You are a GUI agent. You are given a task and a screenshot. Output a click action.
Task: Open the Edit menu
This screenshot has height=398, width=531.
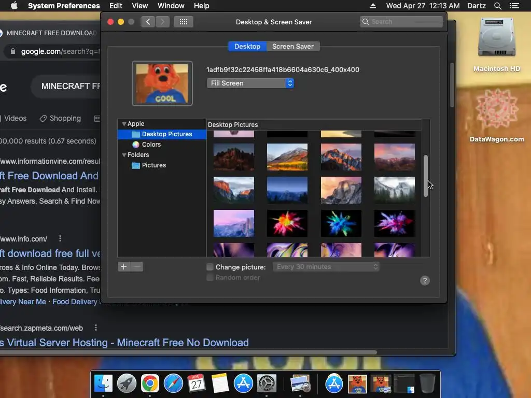(116, 6)
